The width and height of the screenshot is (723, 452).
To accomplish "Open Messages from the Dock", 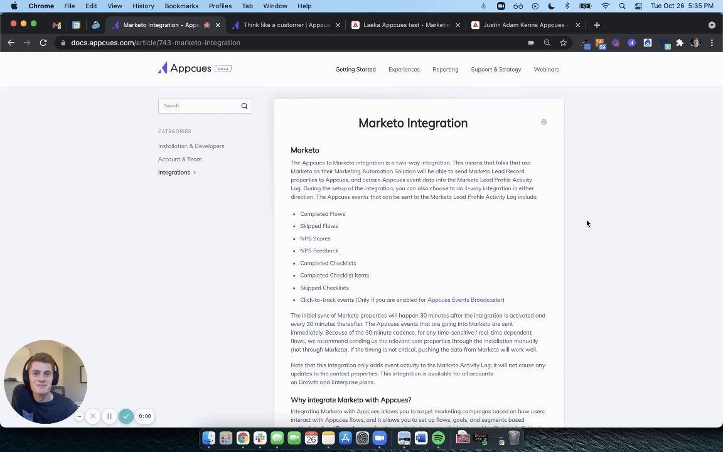I will [x=277, y=438].
